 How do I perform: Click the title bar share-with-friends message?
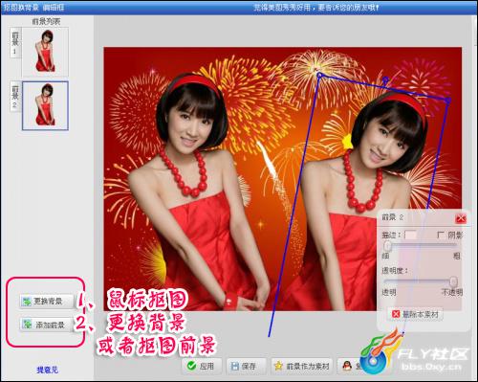pos(315,7)
